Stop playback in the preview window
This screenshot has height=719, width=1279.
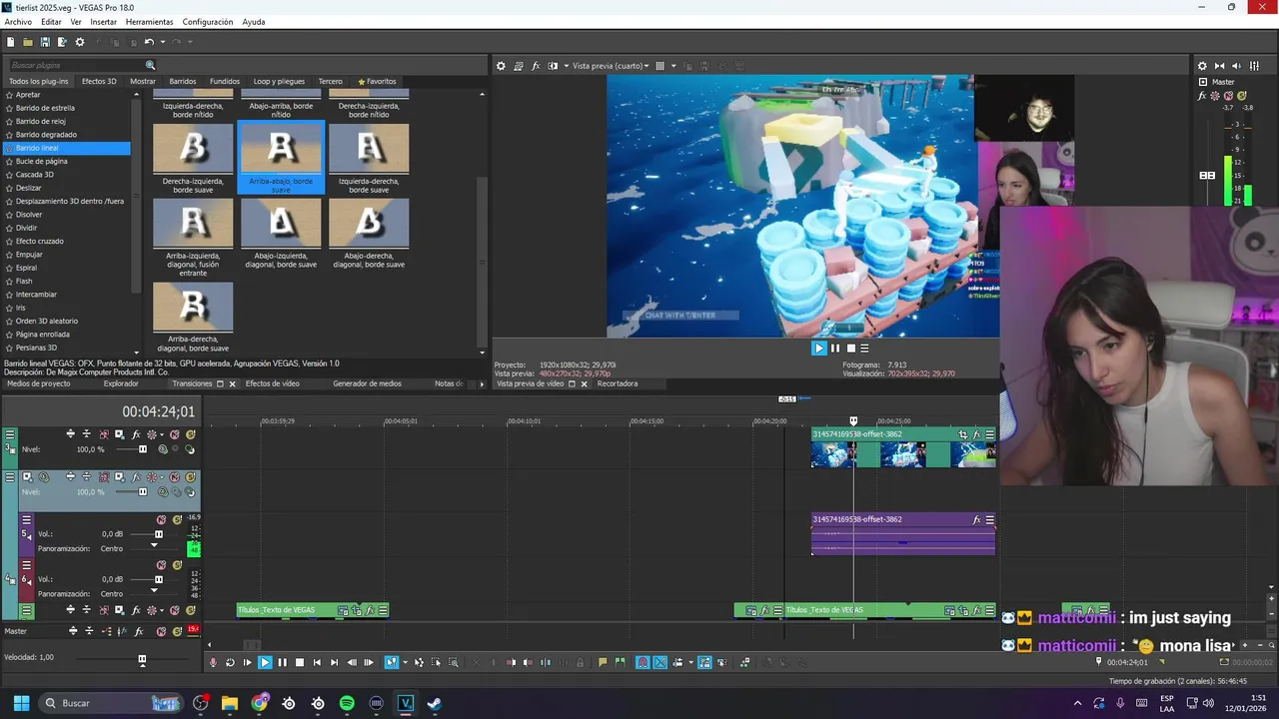(x=851, y=349)
